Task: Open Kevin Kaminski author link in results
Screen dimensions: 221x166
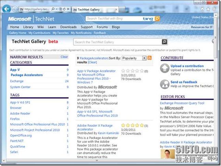Action: pos(108,133)
